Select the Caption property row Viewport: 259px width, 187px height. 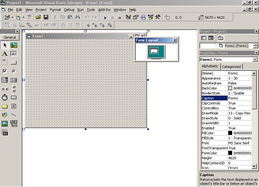(x=213, y=98)
